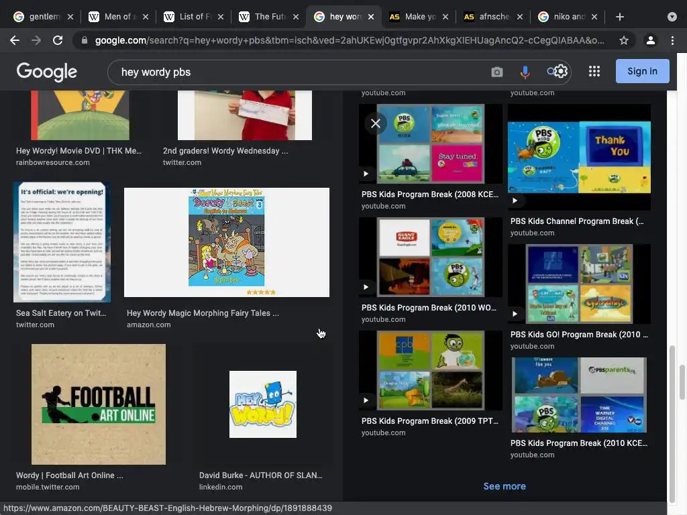This screenshot has width=687, height=515.
Task: Play PBS Kids Program Break 2008 KCE video
Action: (366, 174)
